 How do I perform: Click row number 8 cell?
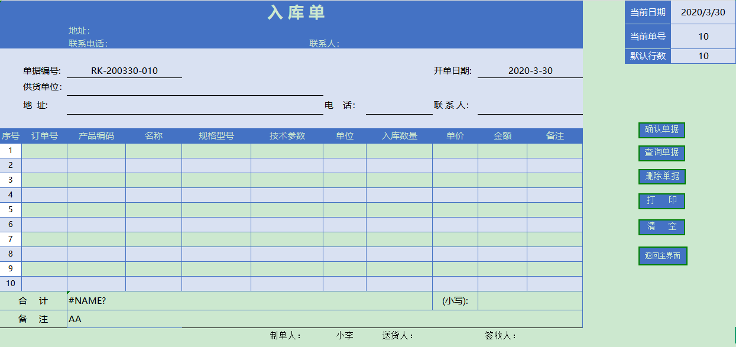click(11, 254)
